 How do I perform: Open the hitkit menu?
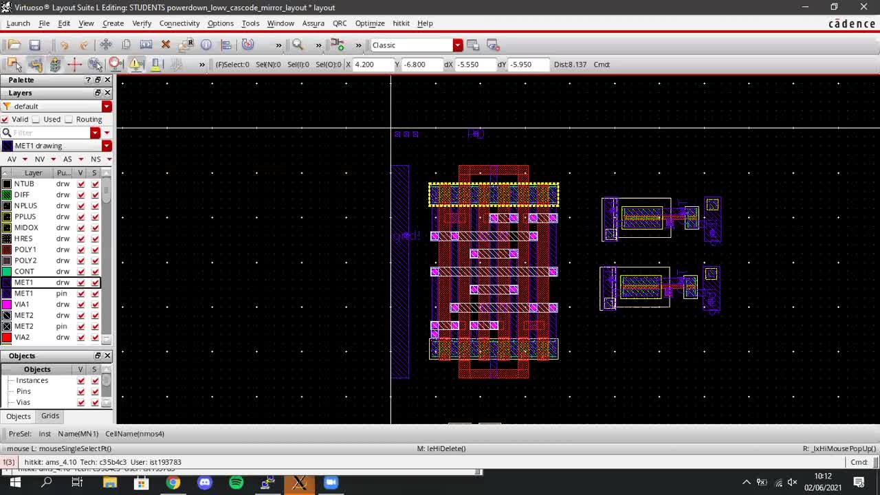(x=401, y=23)
